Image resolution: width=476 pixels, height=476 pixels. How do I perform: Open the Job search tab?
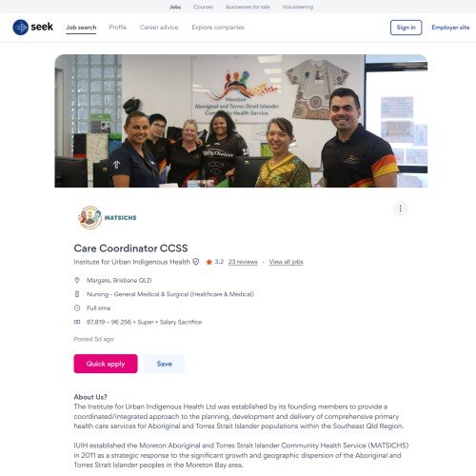(81, 28)
